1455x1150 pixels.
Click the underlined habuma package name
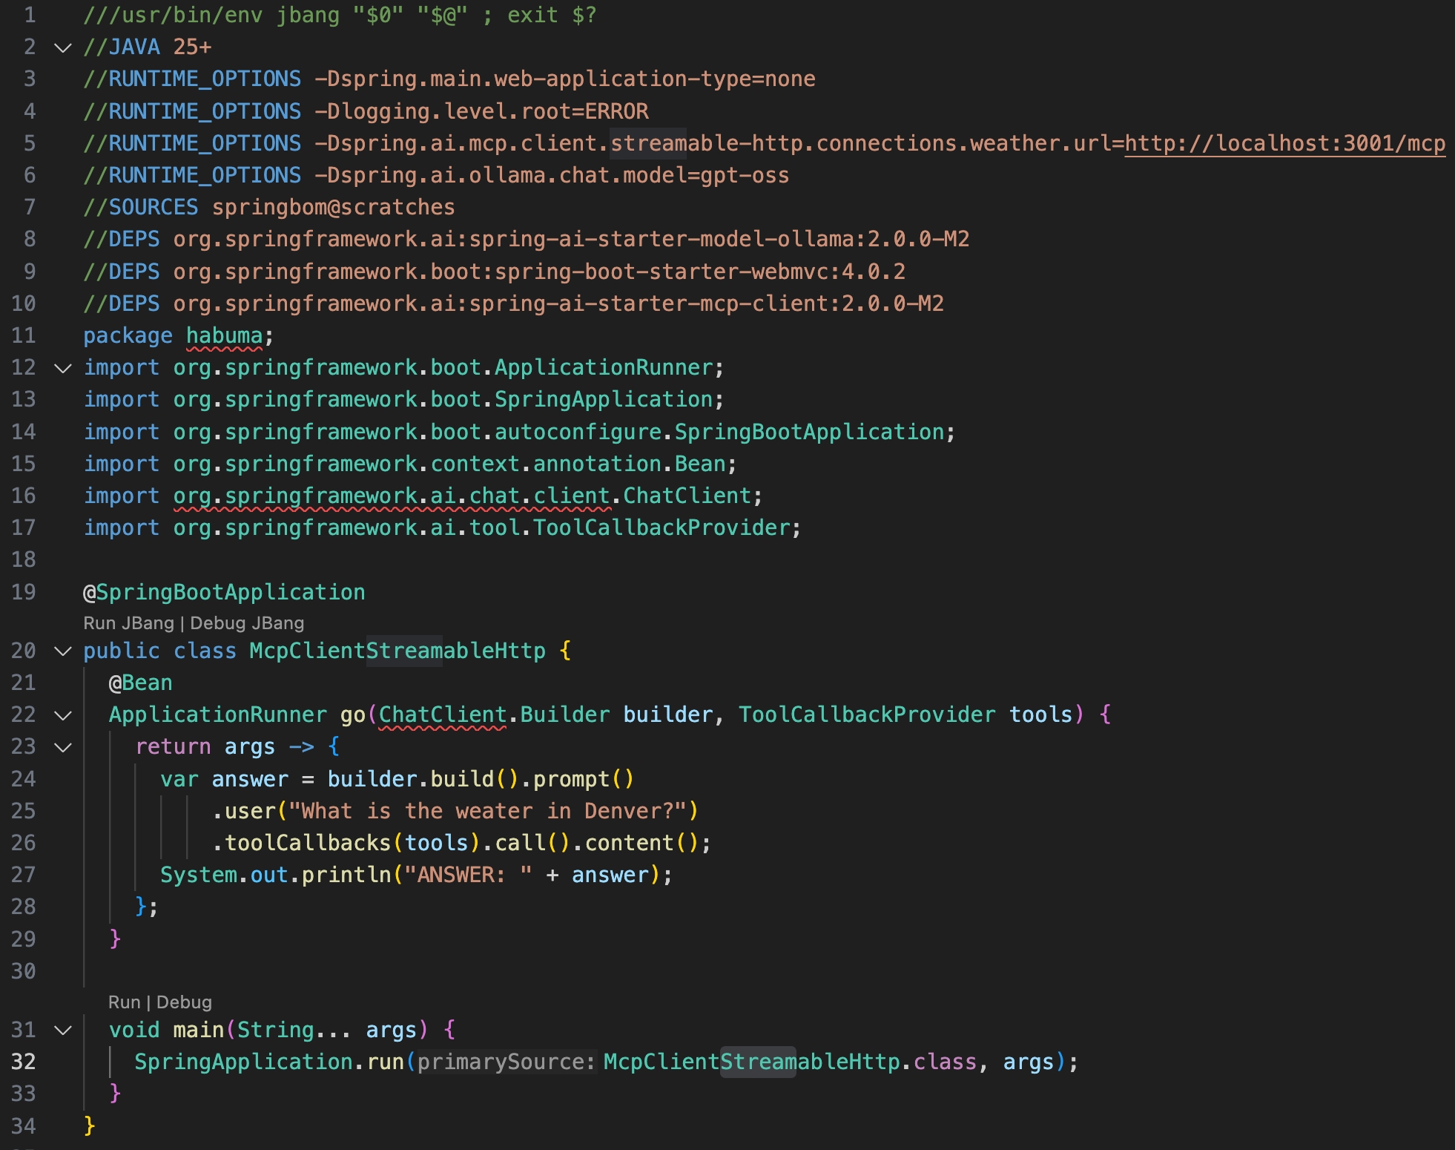point(224,335)
